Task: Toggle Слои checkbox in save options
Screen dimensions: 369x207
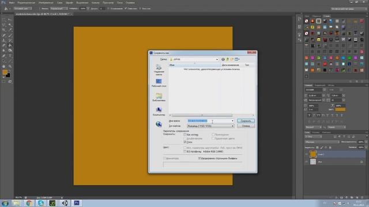Action: tap(185, 142)
